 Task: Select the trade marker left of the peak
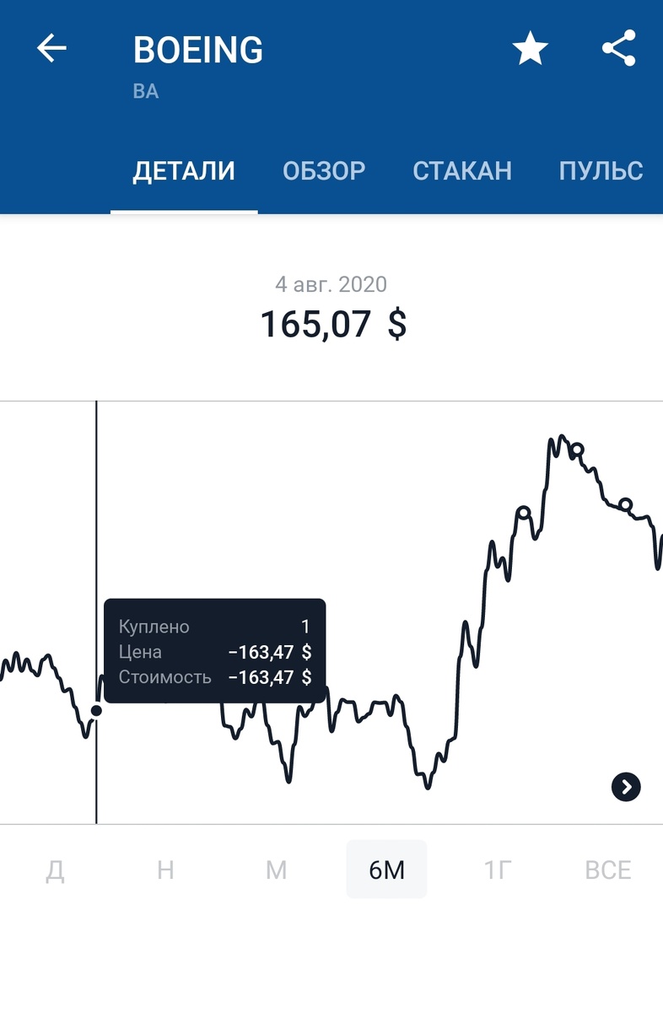coord(524,513)
